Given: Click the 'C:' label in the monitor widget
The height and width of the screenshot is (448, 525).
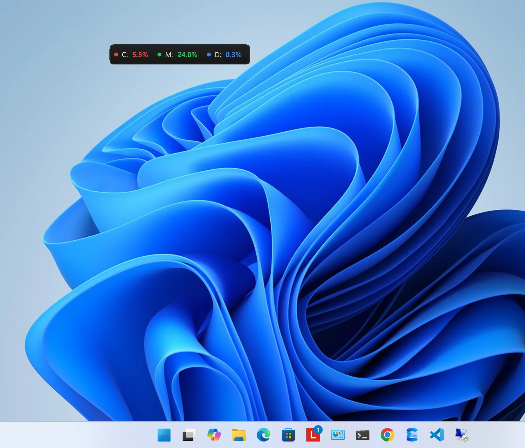Looking at the screenshot, I should point(125,55).
